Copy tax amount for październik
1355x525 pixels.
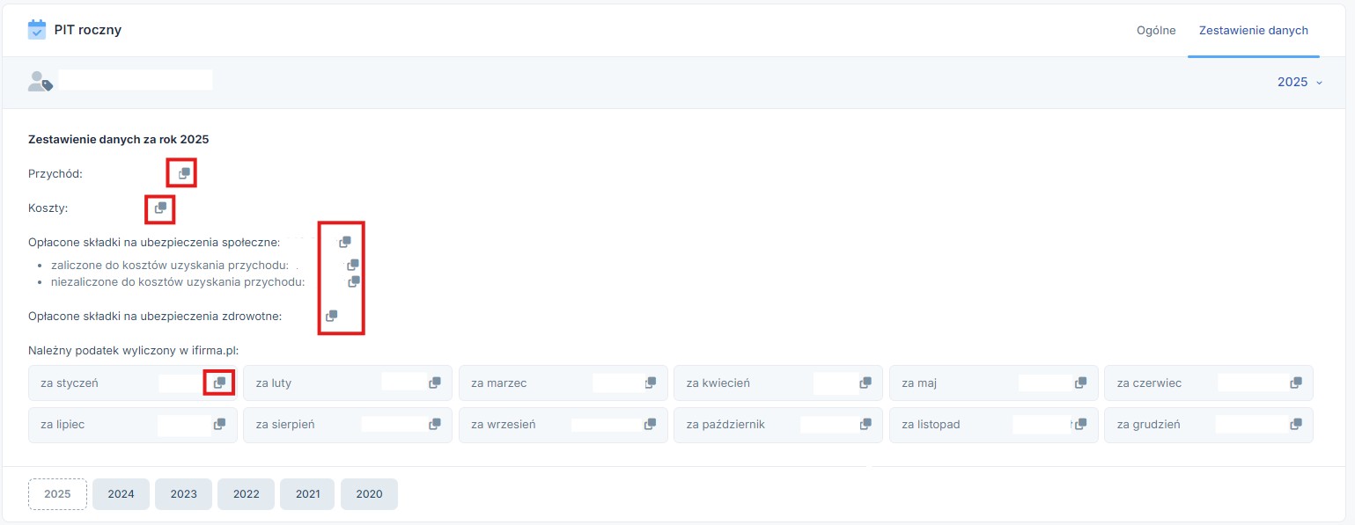coord(865,424)
